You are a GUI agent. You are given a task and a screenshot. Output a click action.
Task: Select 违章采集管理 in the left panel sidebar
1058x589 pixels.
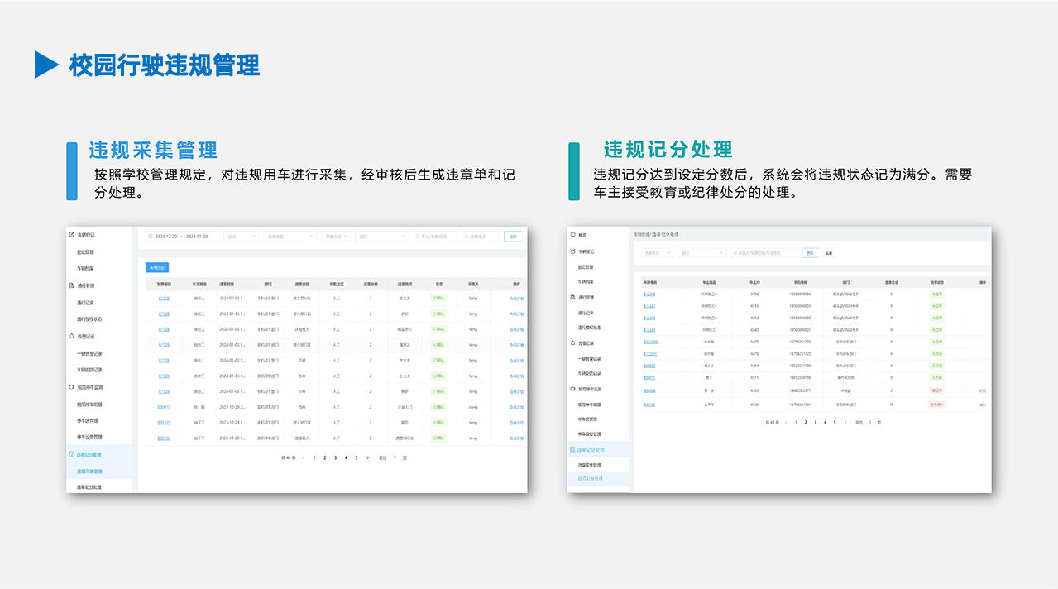89,472
